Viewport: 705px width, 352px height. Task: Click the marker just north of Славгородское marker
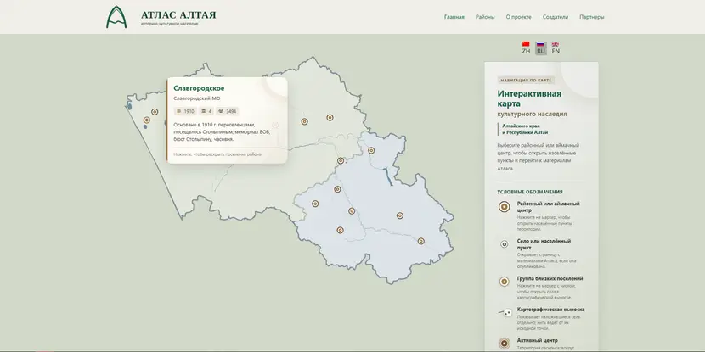[x=155, y=112]
